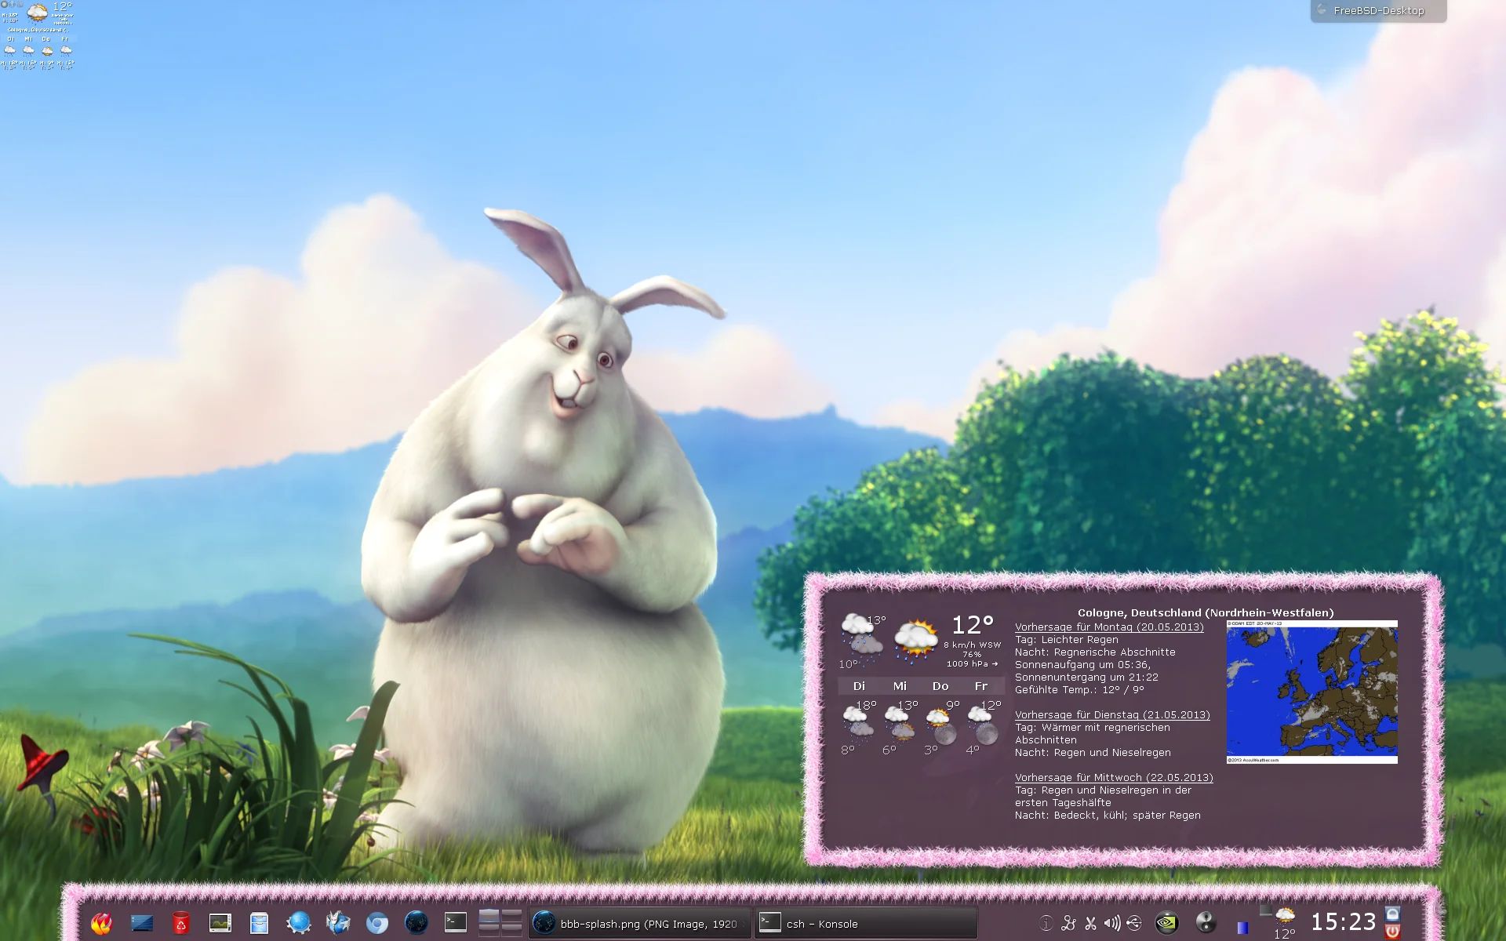Open the red trash bin icon

click(180, 923)
